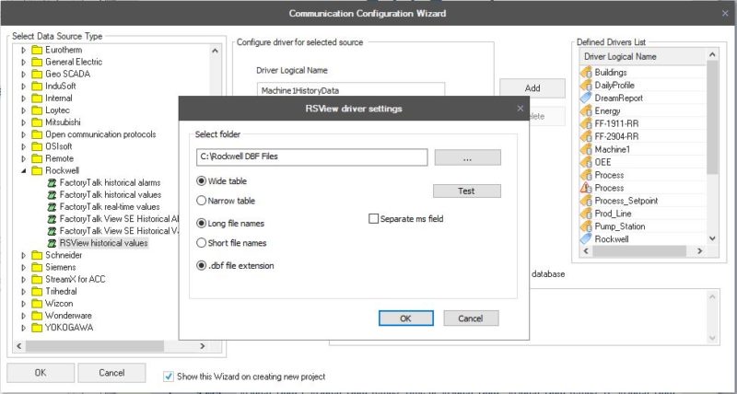Expand the Siemens tree node
The width and height of the screenshot is (737, 394).
(x=24, y=267)
